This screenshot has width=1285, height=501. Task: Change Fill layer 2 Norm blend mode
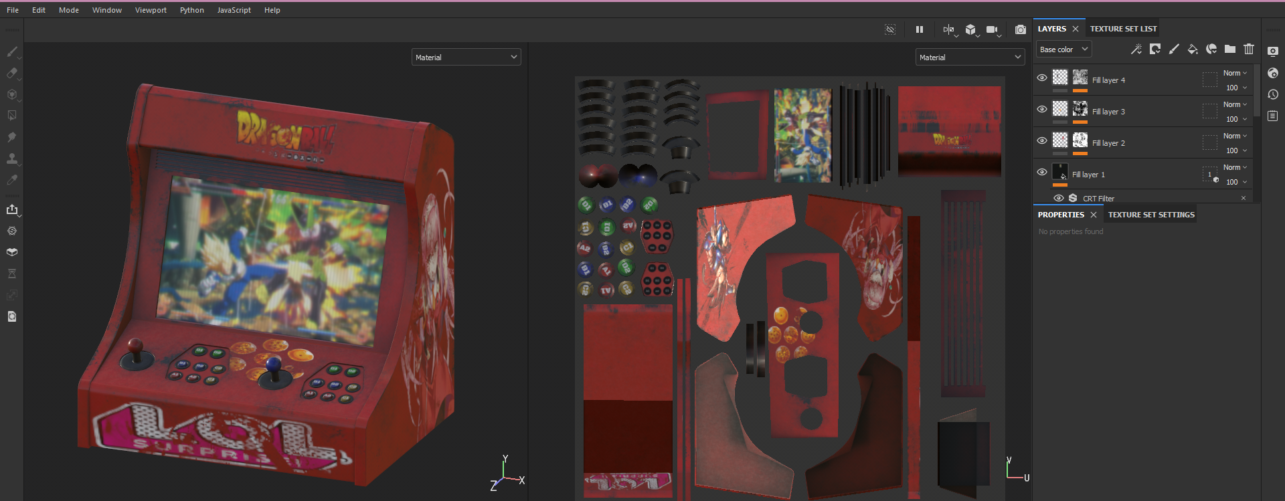click(1235, 136)
